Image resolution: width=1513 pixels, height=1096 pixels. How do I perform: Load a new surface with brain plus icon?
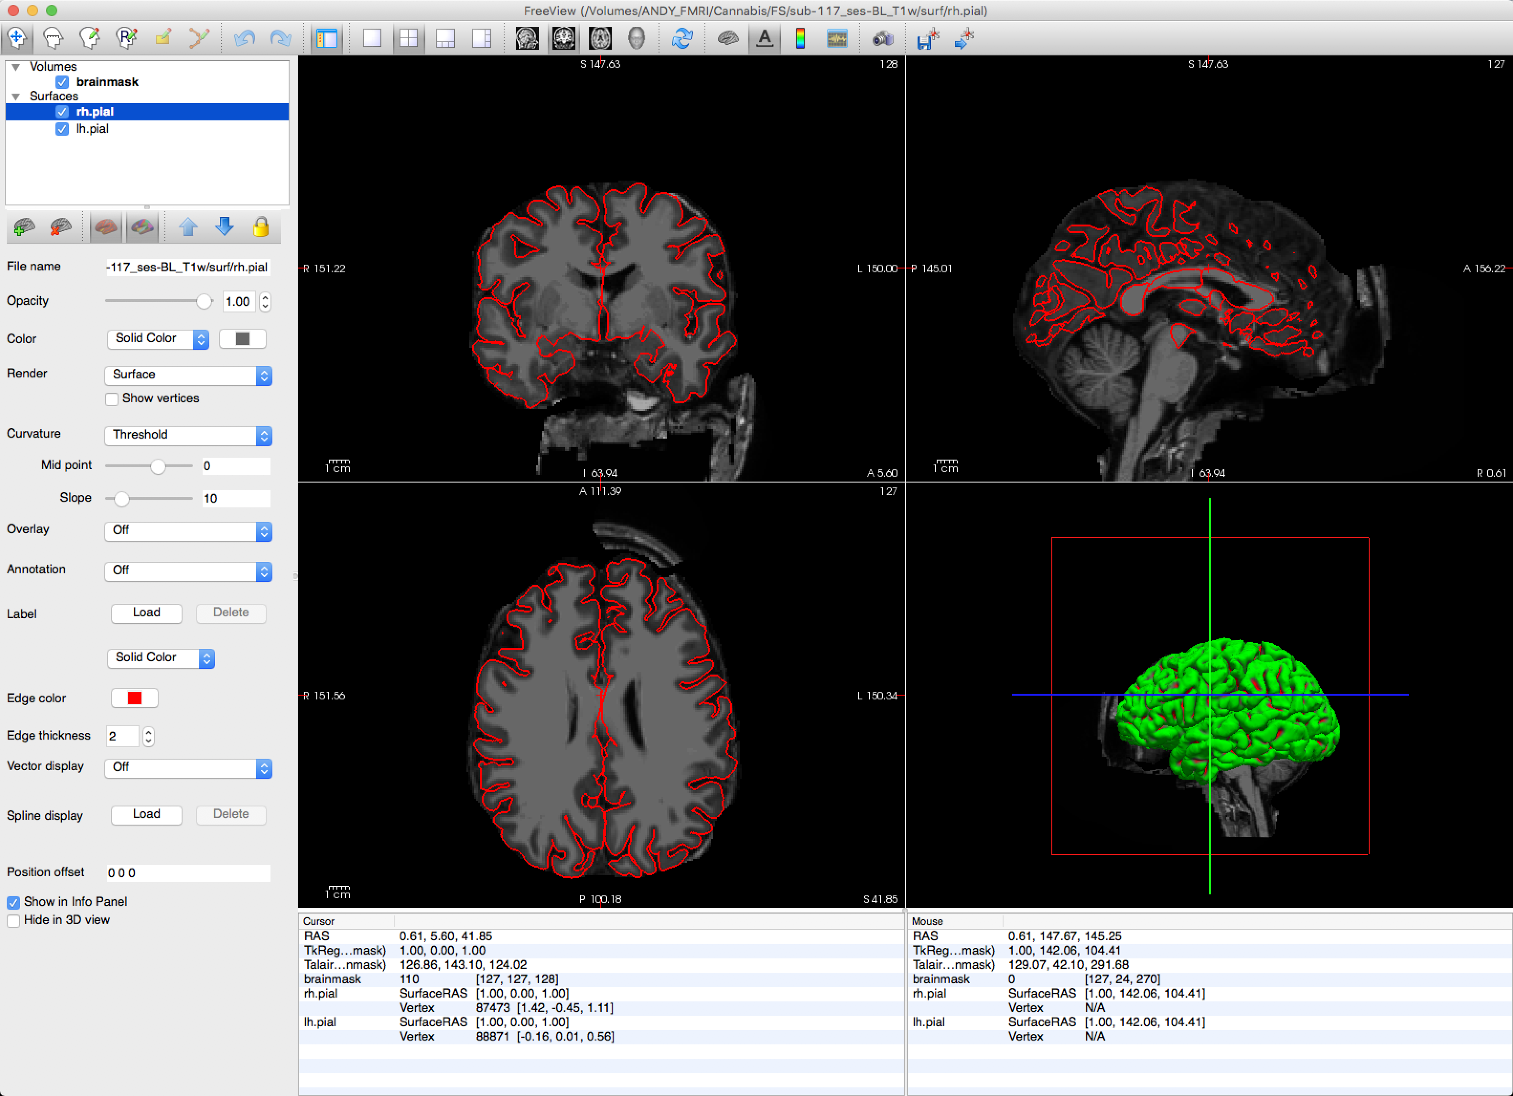tap(24, 227)
